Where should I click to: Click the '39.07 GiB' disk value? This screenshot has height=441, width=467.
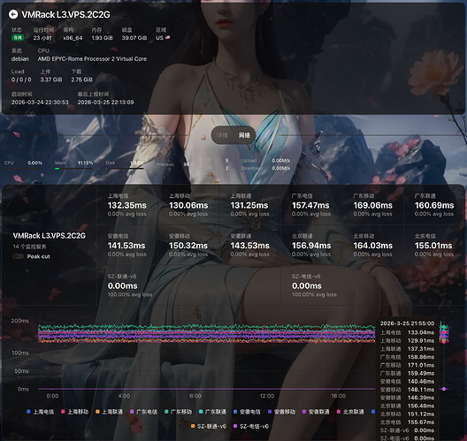[134, 38]
